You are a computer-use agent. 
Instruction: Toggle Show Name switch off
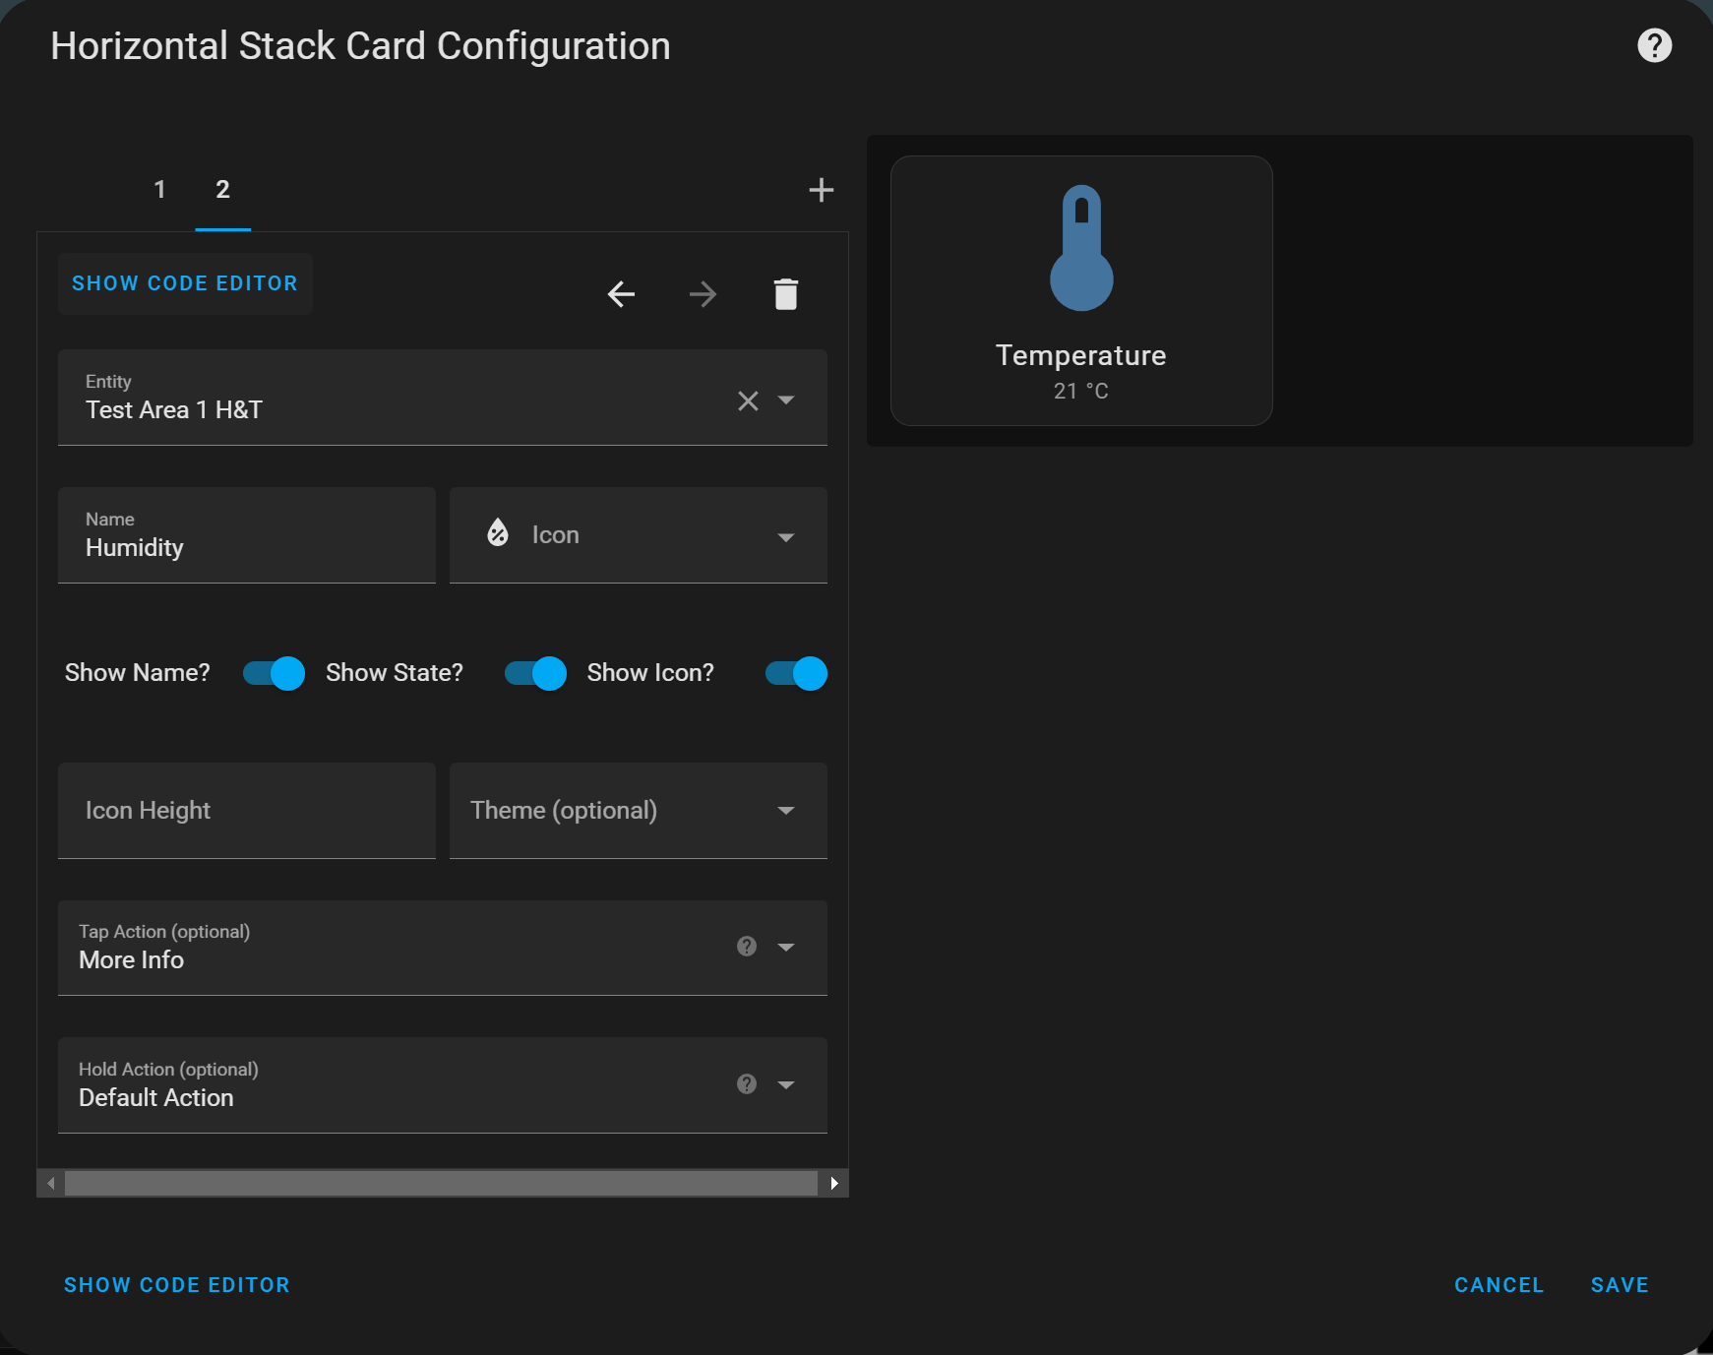click(273, 673)
